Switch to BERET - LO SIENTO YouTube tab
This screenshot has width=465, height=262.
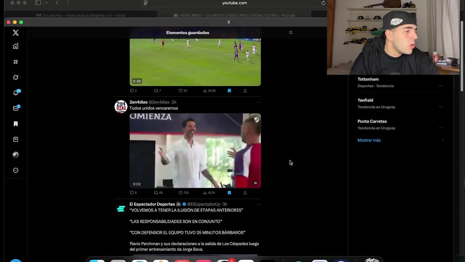point(234,15)
